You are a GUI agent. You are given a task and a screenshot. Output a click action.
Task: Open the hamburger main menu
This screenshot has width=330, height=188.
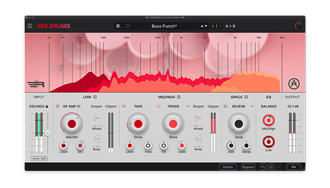[30, 26]
